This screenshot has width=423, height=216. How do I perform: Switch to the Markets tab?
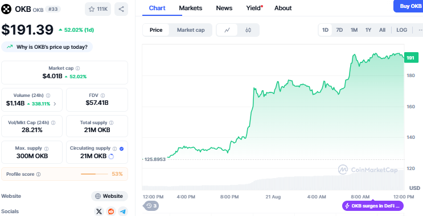191,8
